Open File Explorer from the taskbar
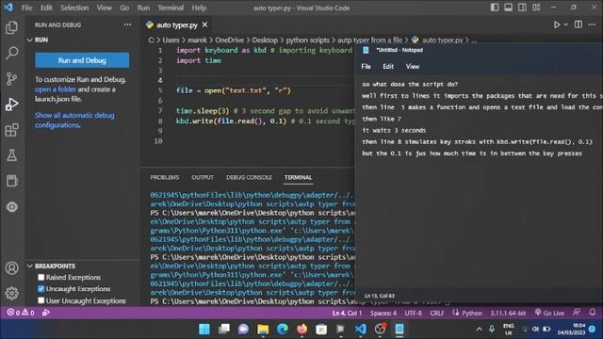The height and width of the screenshot is (339, 603). tap(263, 329)
